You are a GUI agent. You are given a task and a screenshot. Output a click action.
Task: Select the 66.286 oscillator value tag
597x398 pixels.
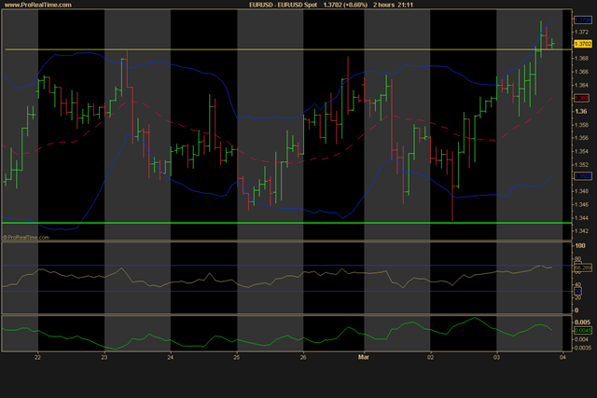(x=582, y=268)
